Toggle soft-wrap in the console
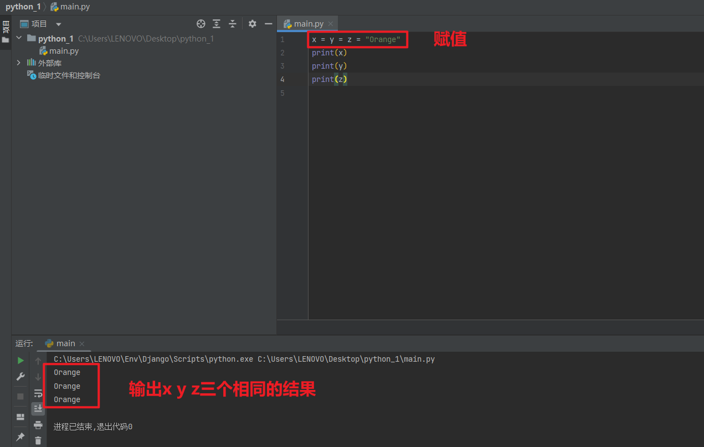This screenshot has height=447, width=704. pos(38,393)
